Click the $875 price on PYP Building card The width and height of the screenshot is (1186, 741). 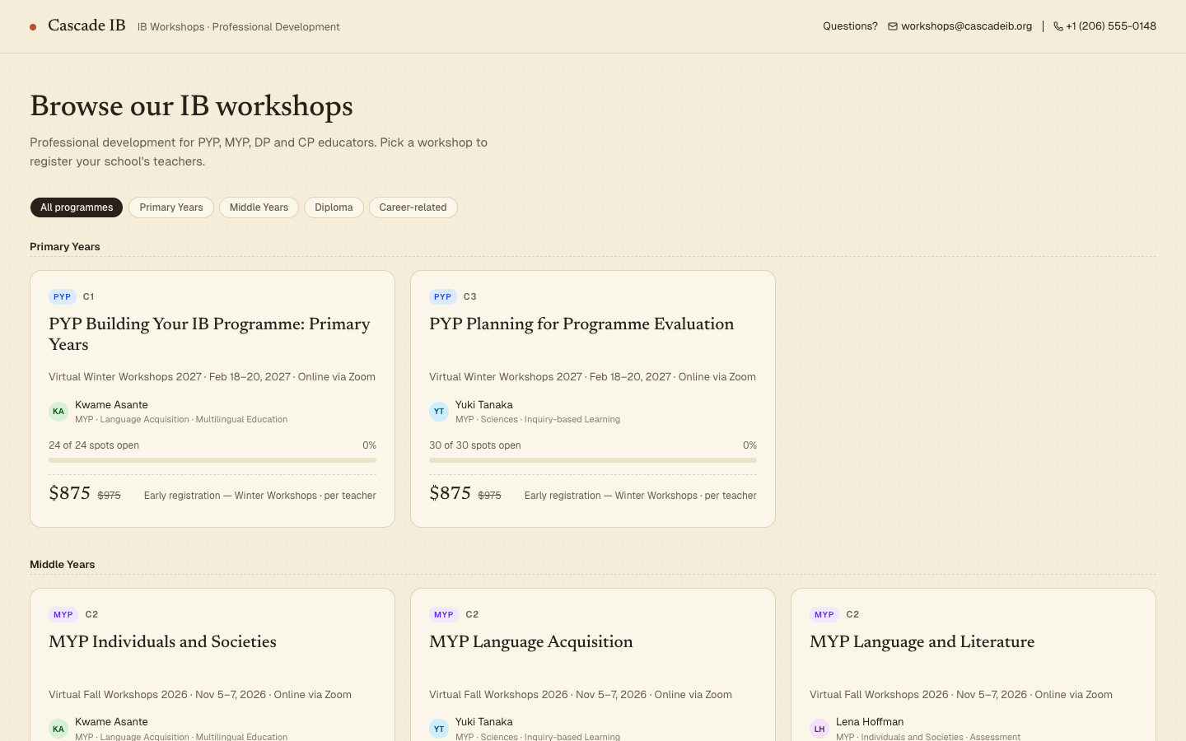[x=70, y=493]
